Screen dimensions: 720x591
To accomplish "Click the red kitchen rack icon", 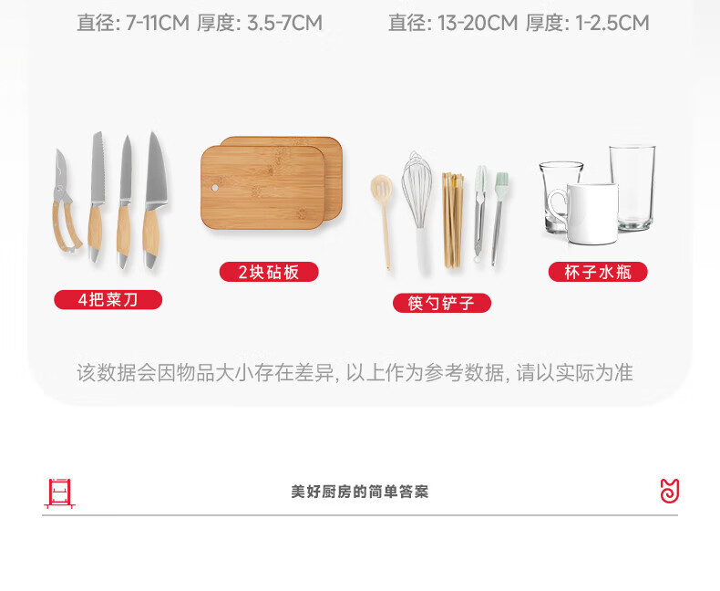I will click(x=59, y=493).
